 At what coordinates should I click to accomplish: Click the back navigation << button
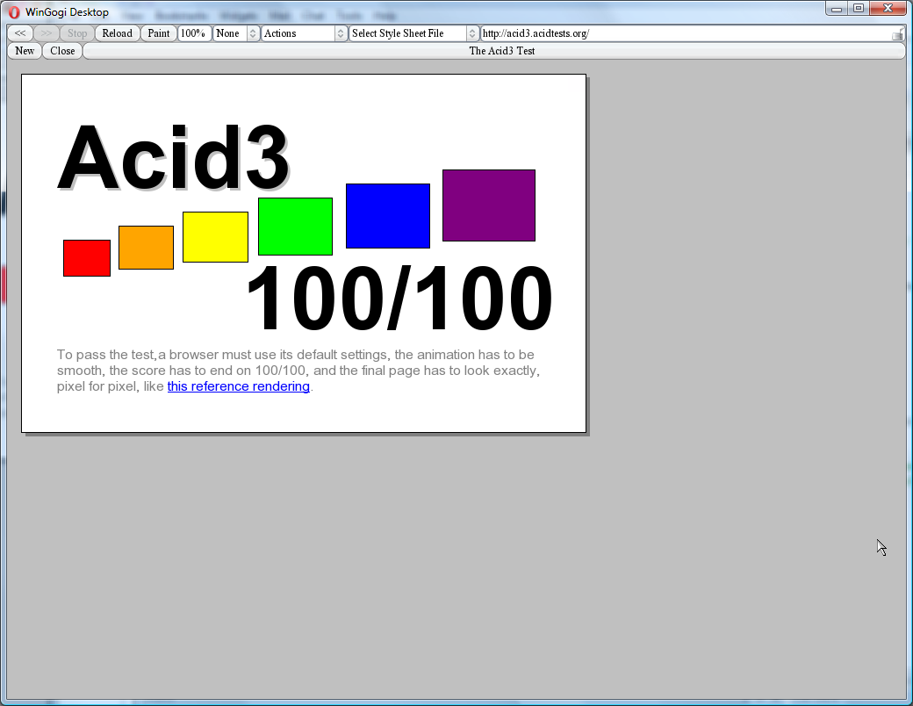pos(20,33)
